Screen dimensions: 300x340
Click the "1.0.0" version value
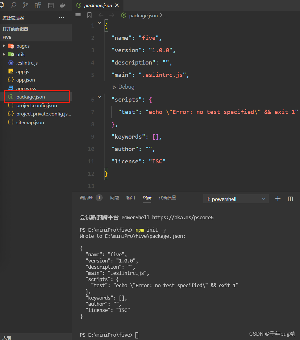click(161, 50)
